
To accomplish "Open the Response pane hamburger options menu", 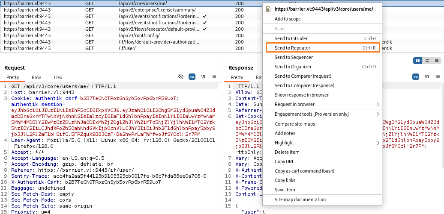I will 438,76.
